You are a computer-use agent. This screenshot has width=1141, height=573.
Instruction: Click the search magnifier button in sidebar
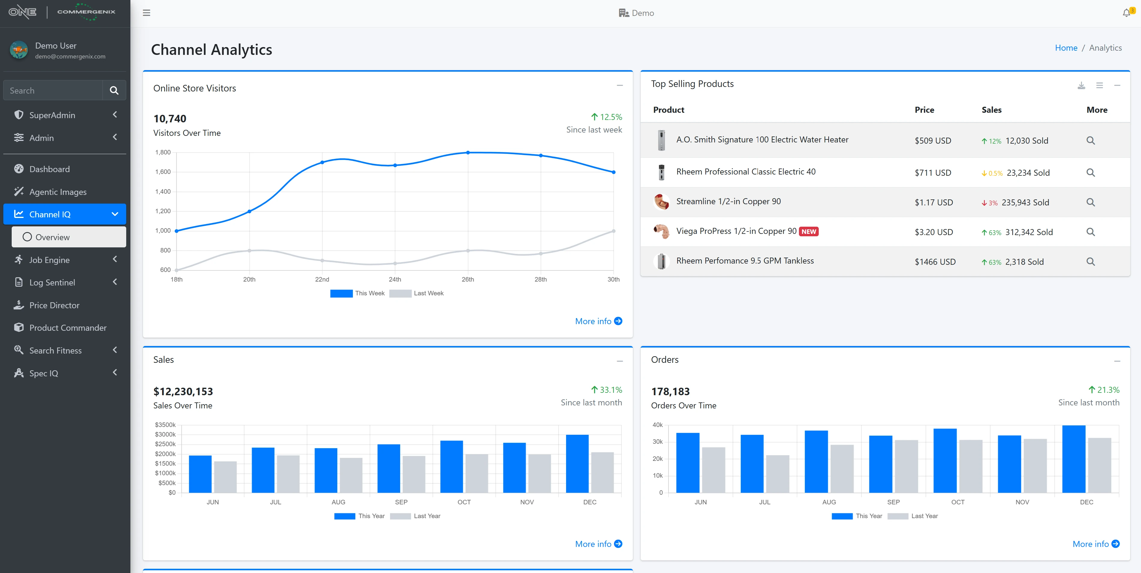coord(114,91)
